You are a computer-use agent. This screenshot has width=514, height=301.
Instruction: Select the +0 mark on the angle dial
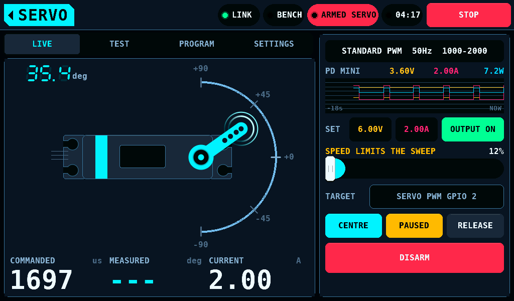click(x=289, y=157)
